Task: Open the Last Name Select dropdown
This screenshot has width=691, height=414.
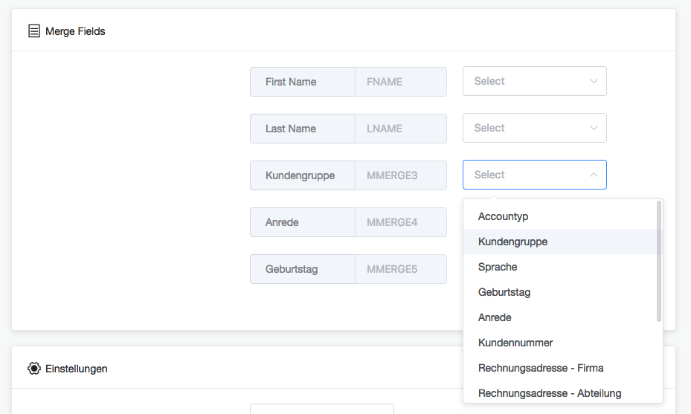Action: coord(535,128)
